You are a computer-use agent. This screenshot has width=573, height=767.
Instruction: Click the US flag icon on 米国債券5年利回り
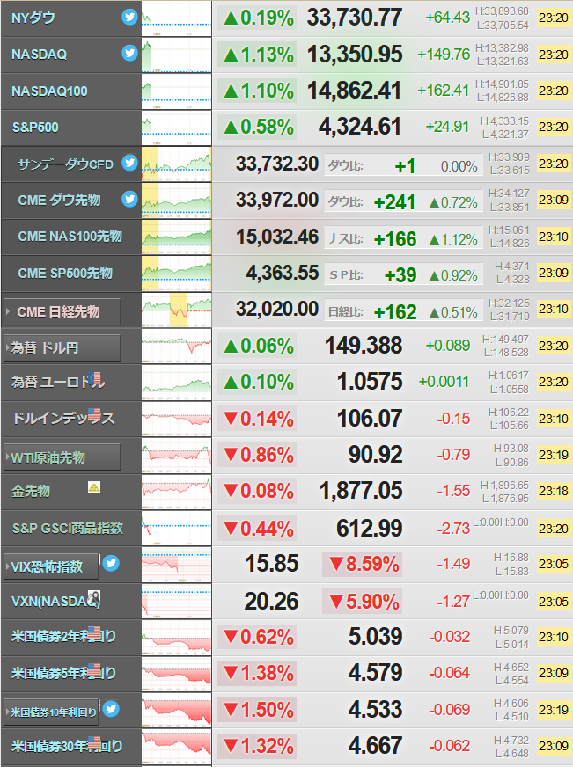pos(94,668)
